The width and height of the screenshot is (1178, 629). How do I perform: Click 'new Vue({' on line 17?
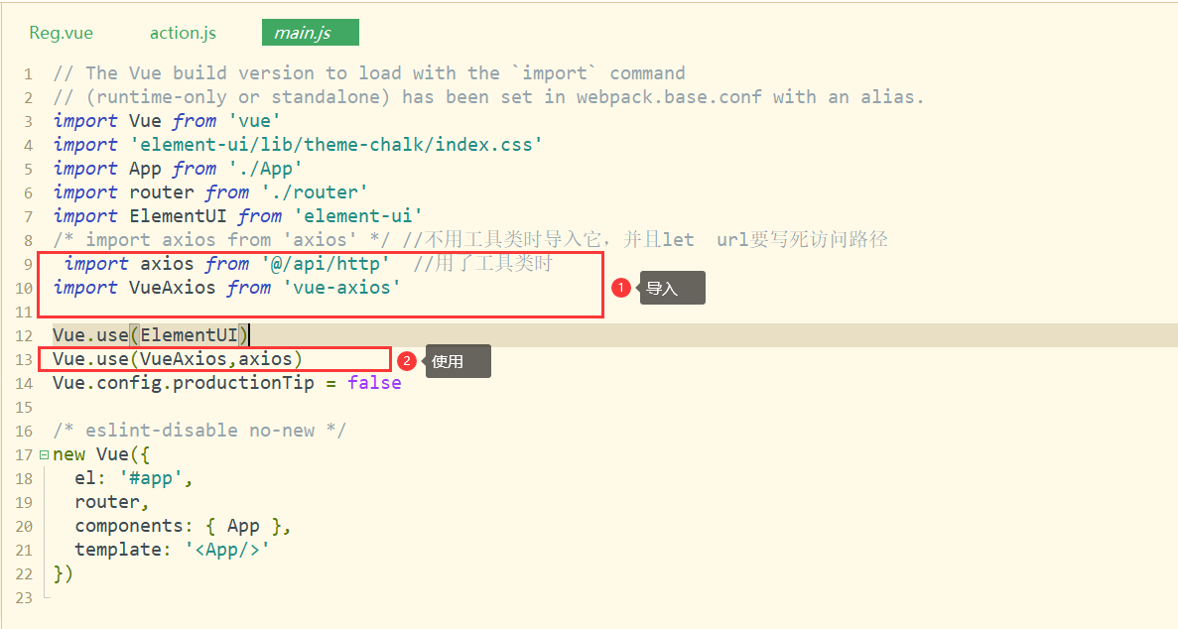pyautogui.click(x=101, y=454)
